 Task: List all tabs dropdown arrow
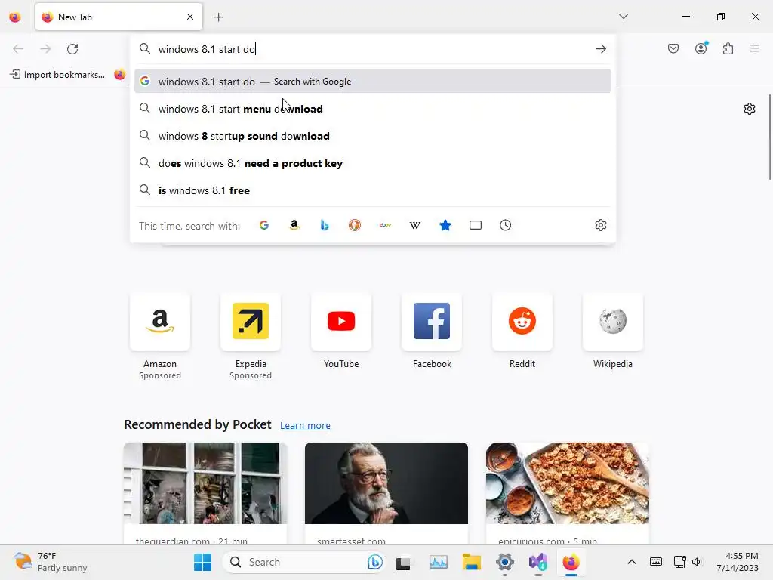624,17
